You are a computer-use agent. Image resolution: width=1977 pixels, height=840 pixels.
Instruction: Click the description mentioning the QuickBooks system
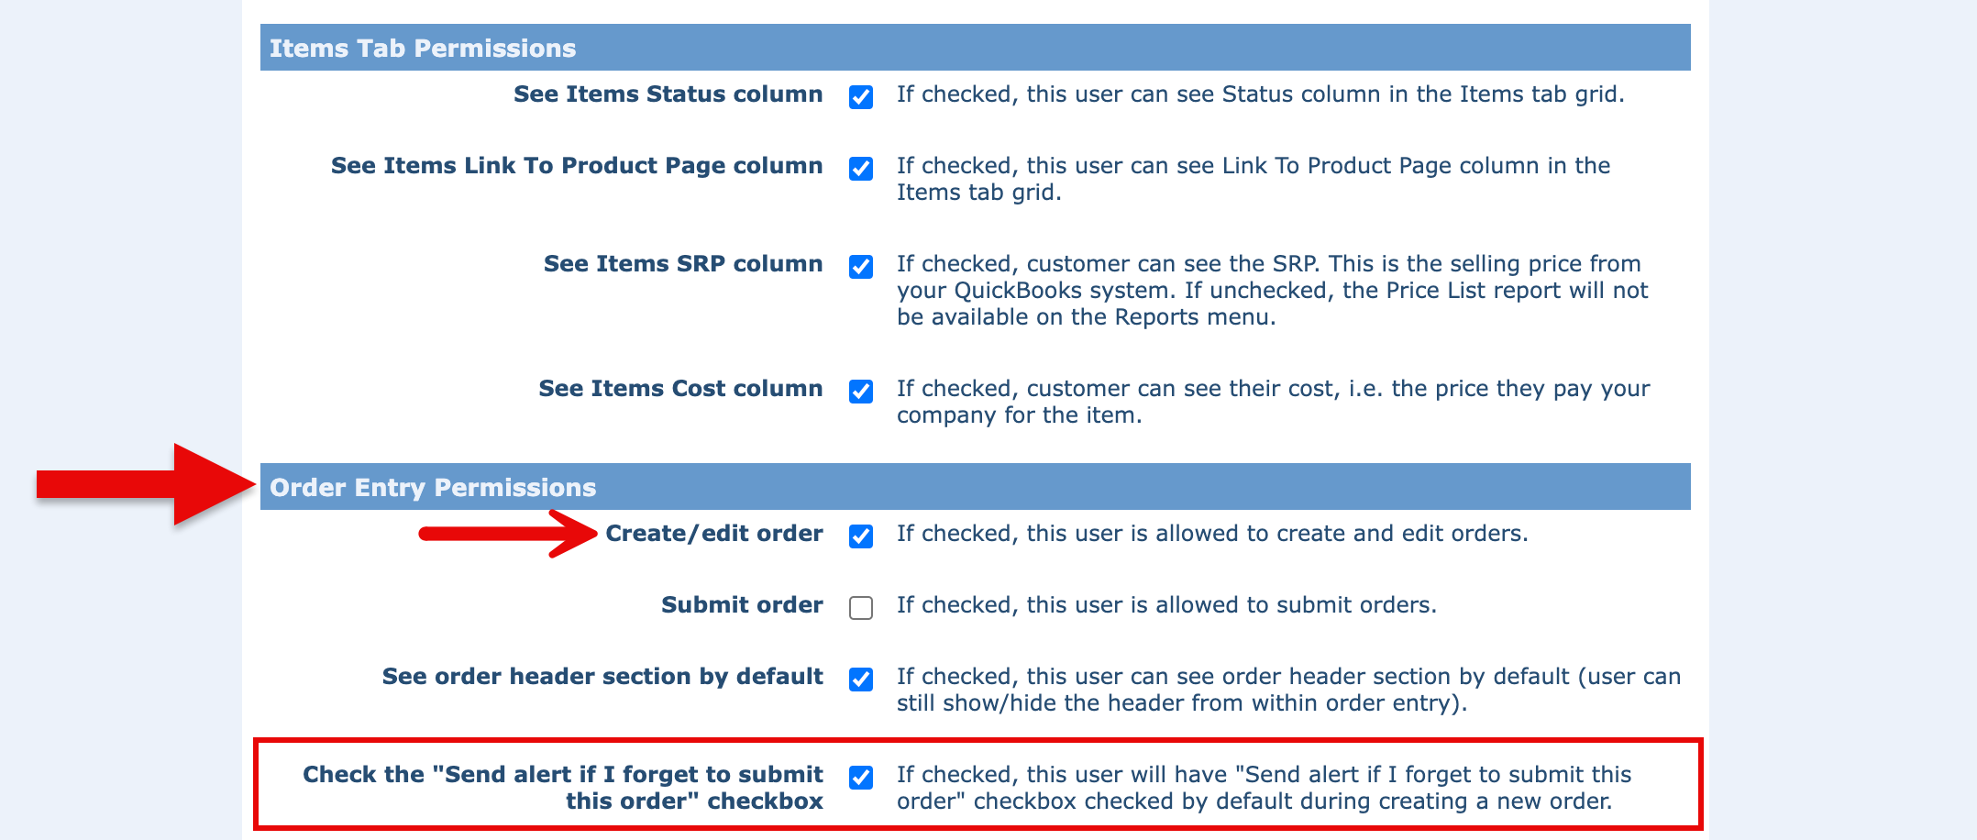point(1272,290)
